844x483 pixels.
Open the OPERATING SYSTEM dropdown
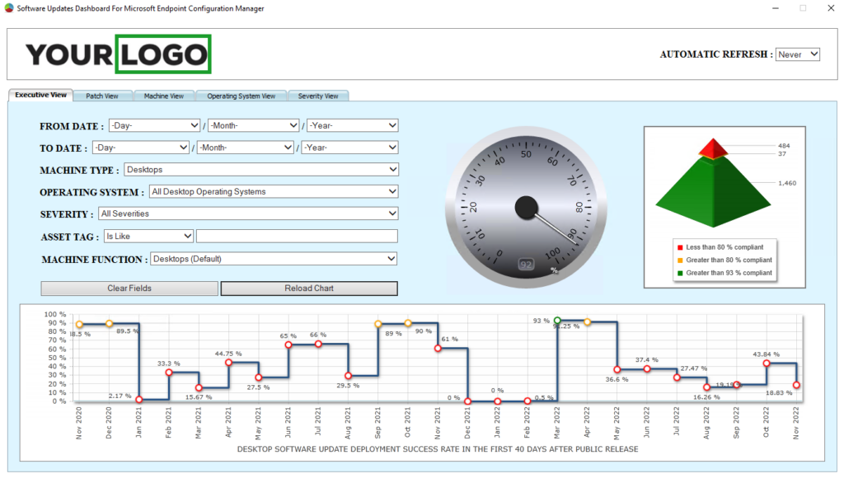pyautogui.click(x=273, y=191)
